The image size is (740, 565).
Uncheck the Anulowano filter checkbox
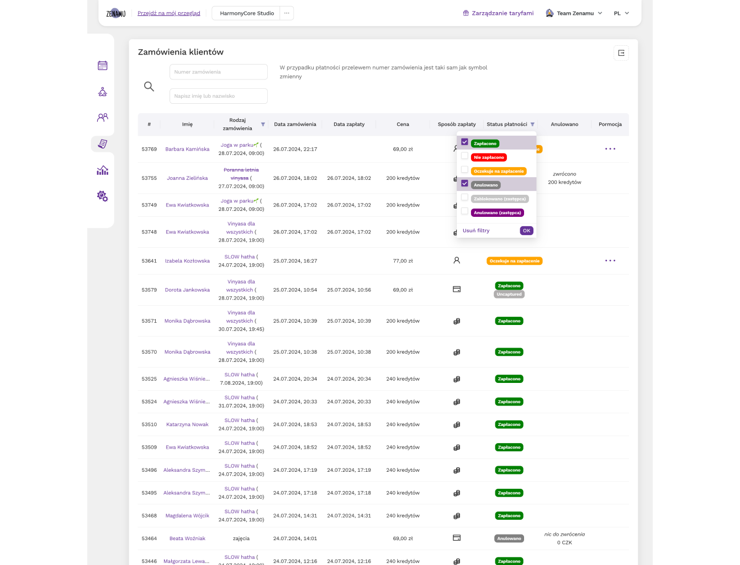pos(464,184)
